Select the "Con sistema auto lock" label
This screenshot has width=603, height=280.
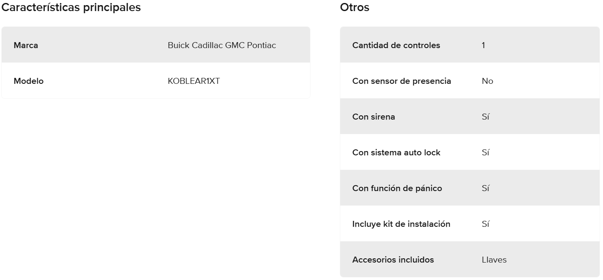[396, 152]
